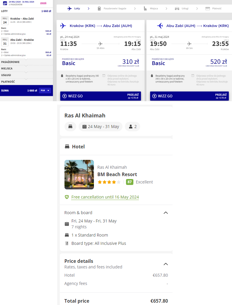The width and height of the screenshot is (232, 305).
Task: Click the car icon next to Usługi step
Action: [x=177, y=9]
